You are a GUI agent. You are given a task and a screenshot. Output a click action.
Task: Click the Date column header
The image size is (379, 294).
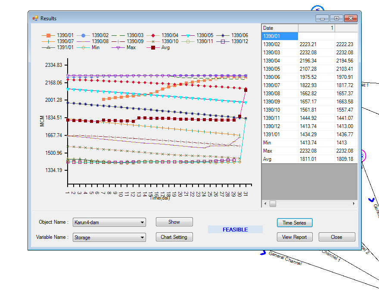click(280, 28)
